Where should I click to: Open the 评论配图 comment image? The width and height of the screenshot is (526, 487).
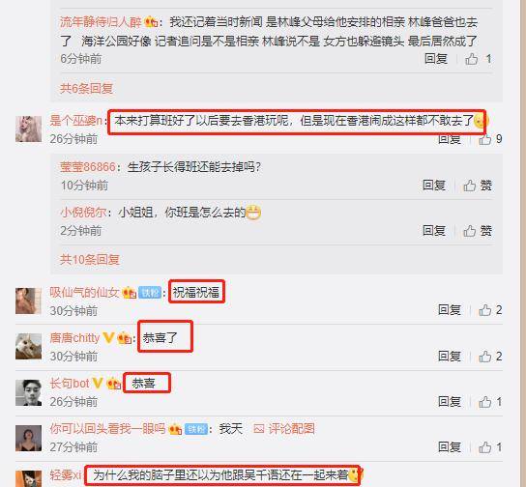point(284,429)
